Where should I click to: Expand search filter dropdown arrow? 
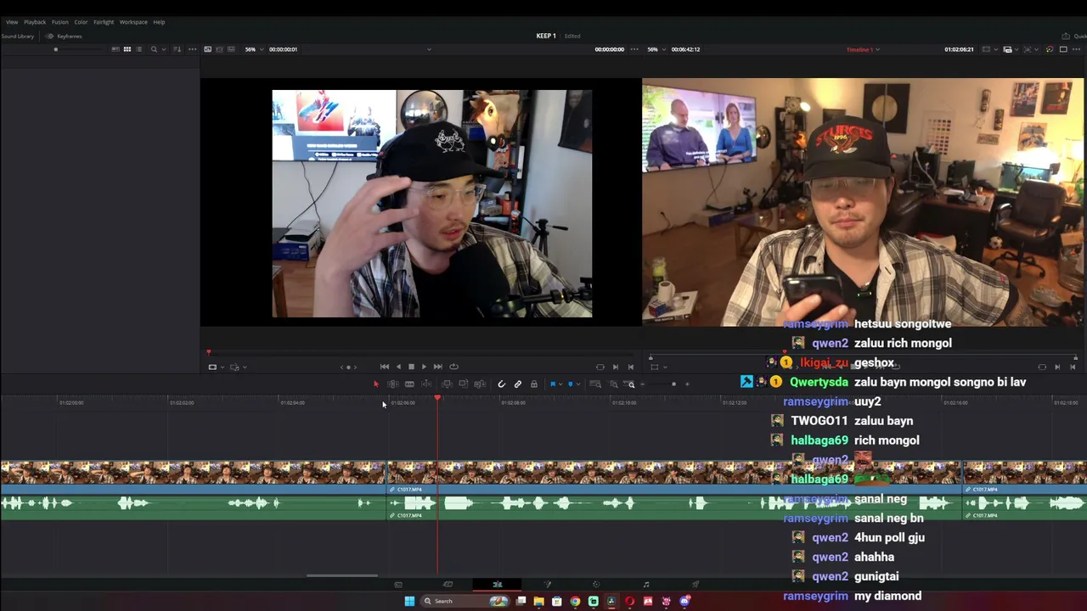[164, 49]
